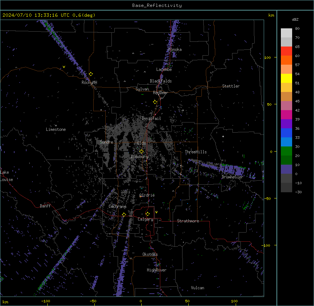Screen dimensions: 314x306
Task: Click the Louise map label
Action: 7,180
